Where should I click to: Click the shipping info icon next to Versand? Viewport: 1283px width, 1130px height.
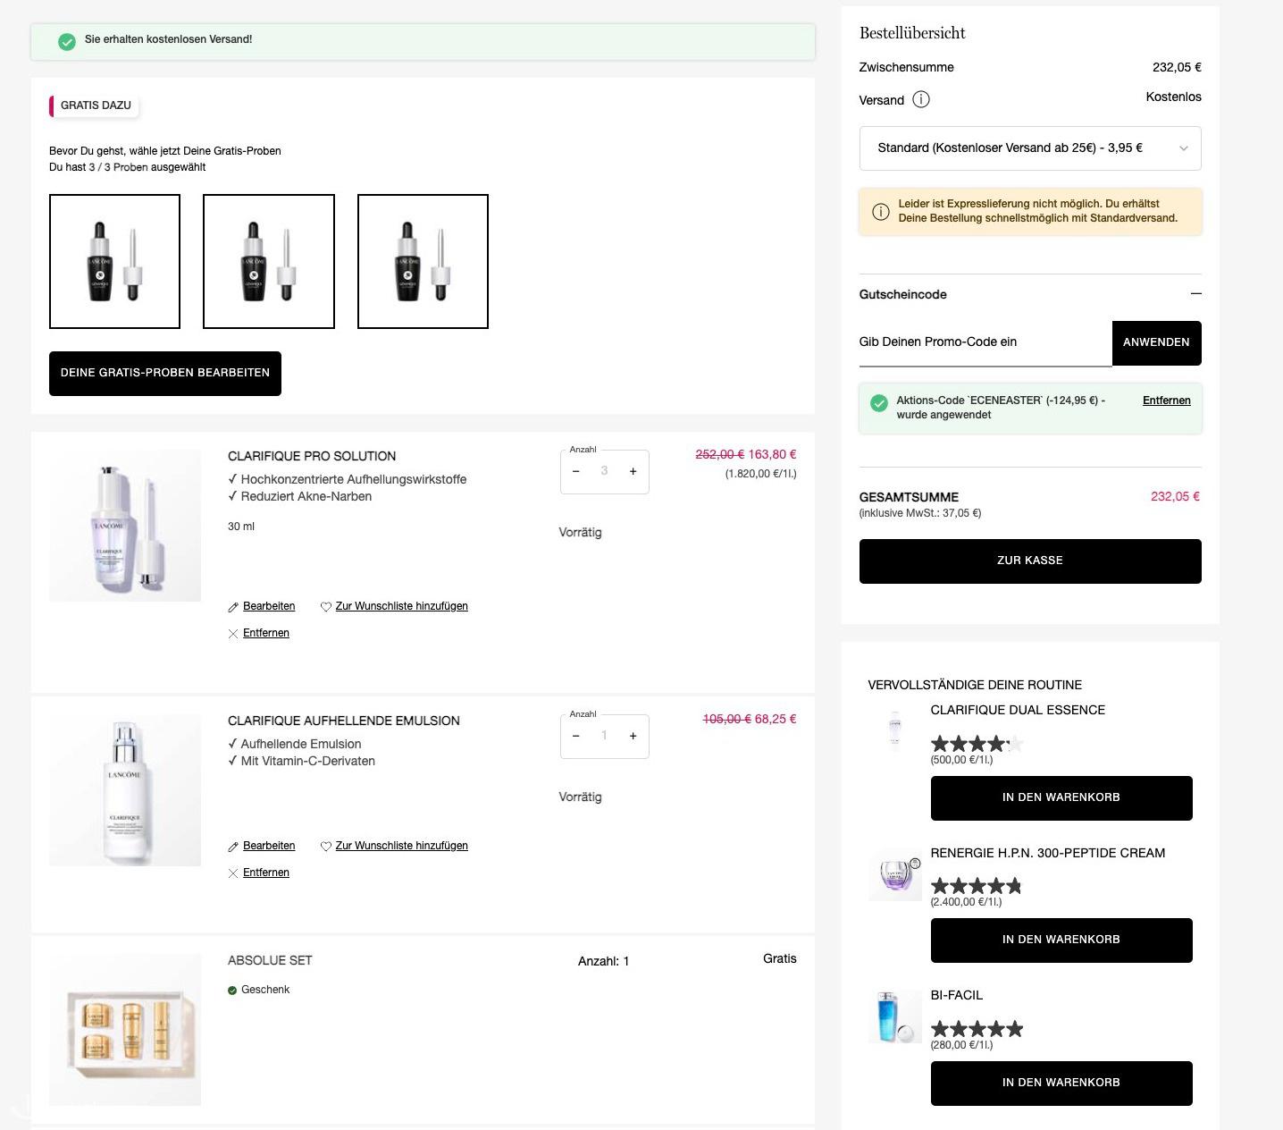(921, 99)
